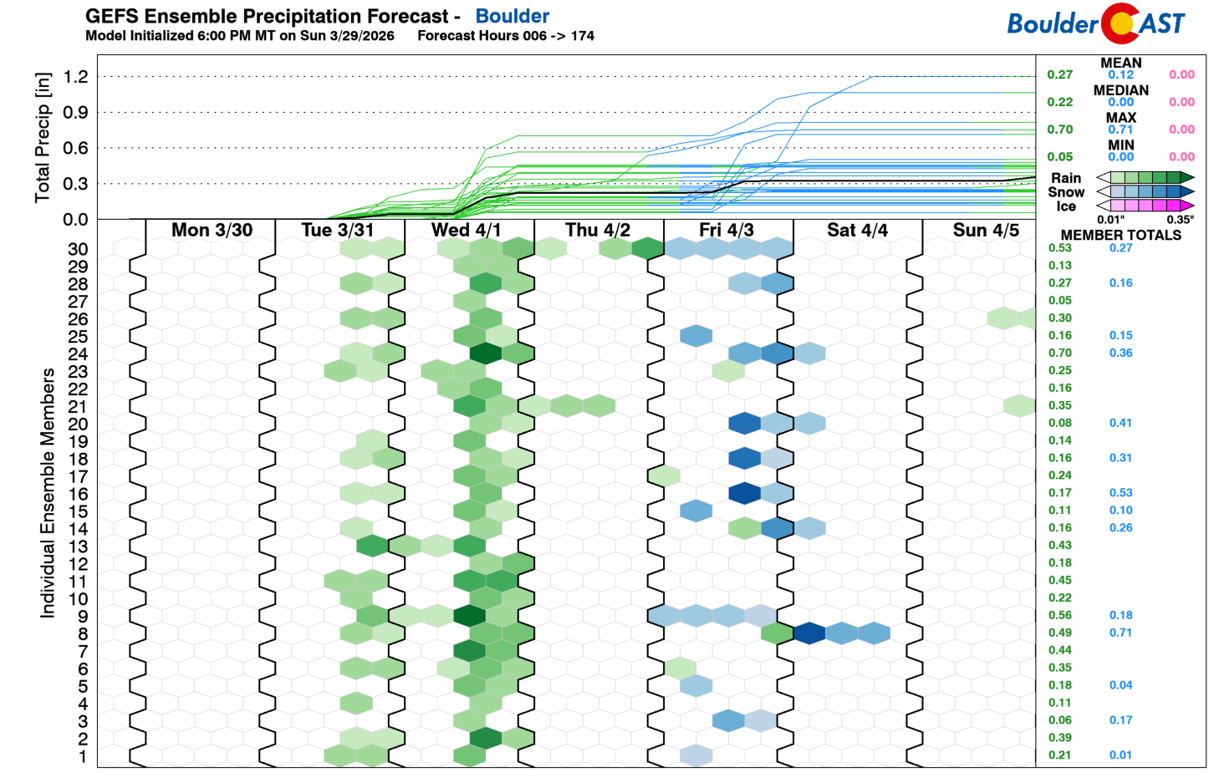Click the BoulderCAST Colorado flag logo
The height and width of the screenshot is (783, 1219).
[1120, 23]
